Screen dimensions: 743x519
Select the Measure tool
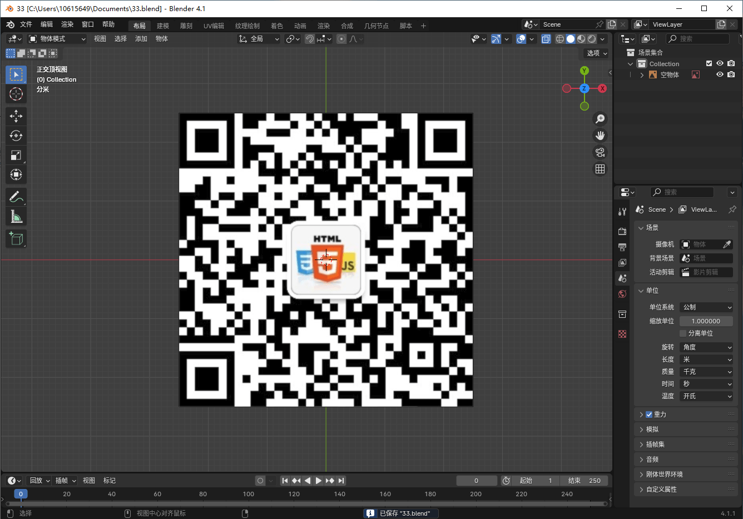pos(16,217)
